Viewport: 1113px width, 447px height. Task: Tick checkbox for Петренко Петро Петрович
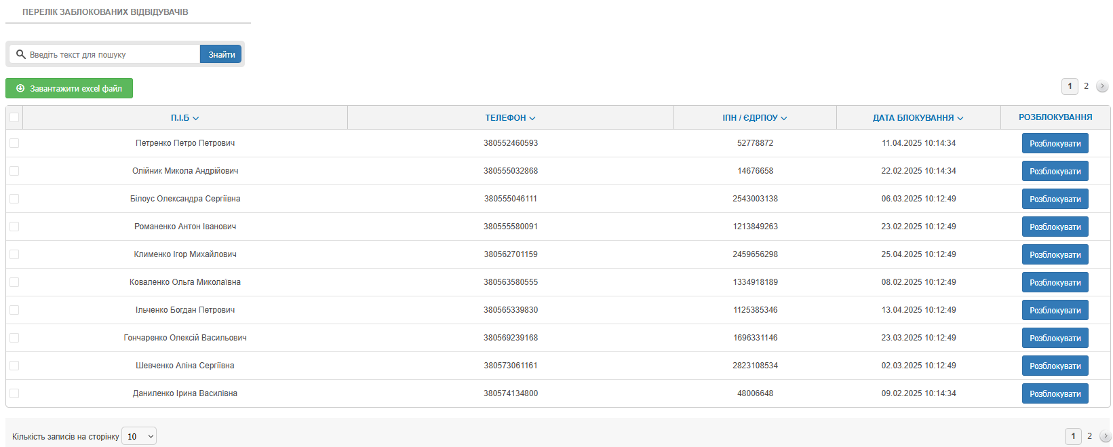coord(14,143)
